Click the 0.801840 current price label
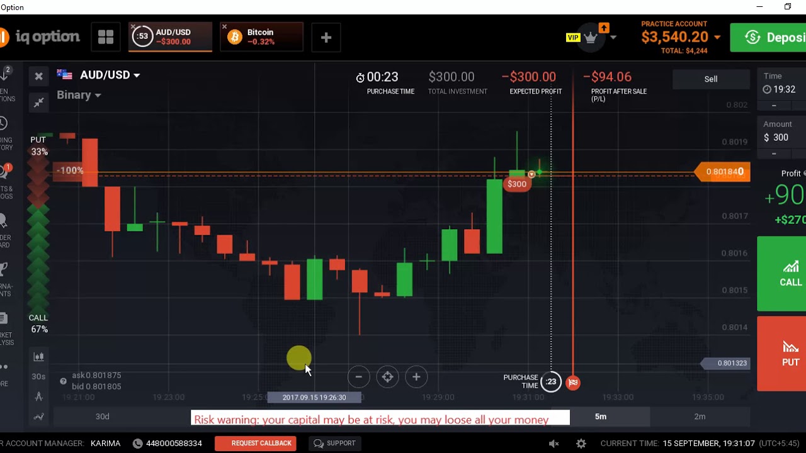This screenshot has height=453, width=806. click(723, 172)
